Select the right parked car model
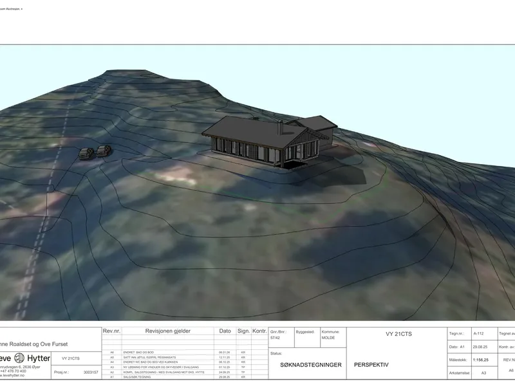515x386 pixels. pos(104,151)
